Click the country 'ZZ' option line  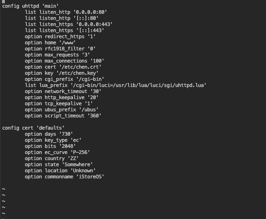tap(51, 158)
